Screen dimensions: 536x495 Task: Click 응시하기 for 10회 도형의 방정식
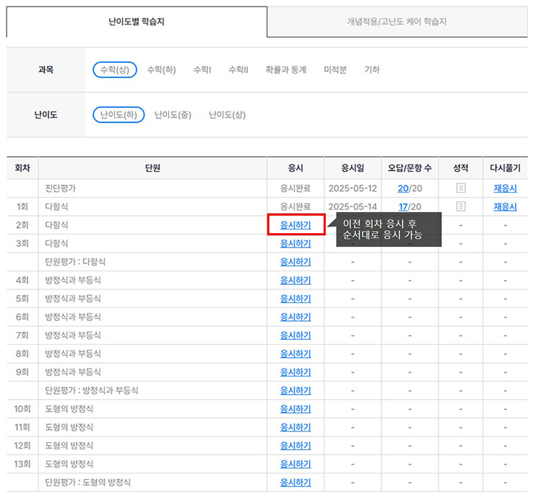(295, 409)
